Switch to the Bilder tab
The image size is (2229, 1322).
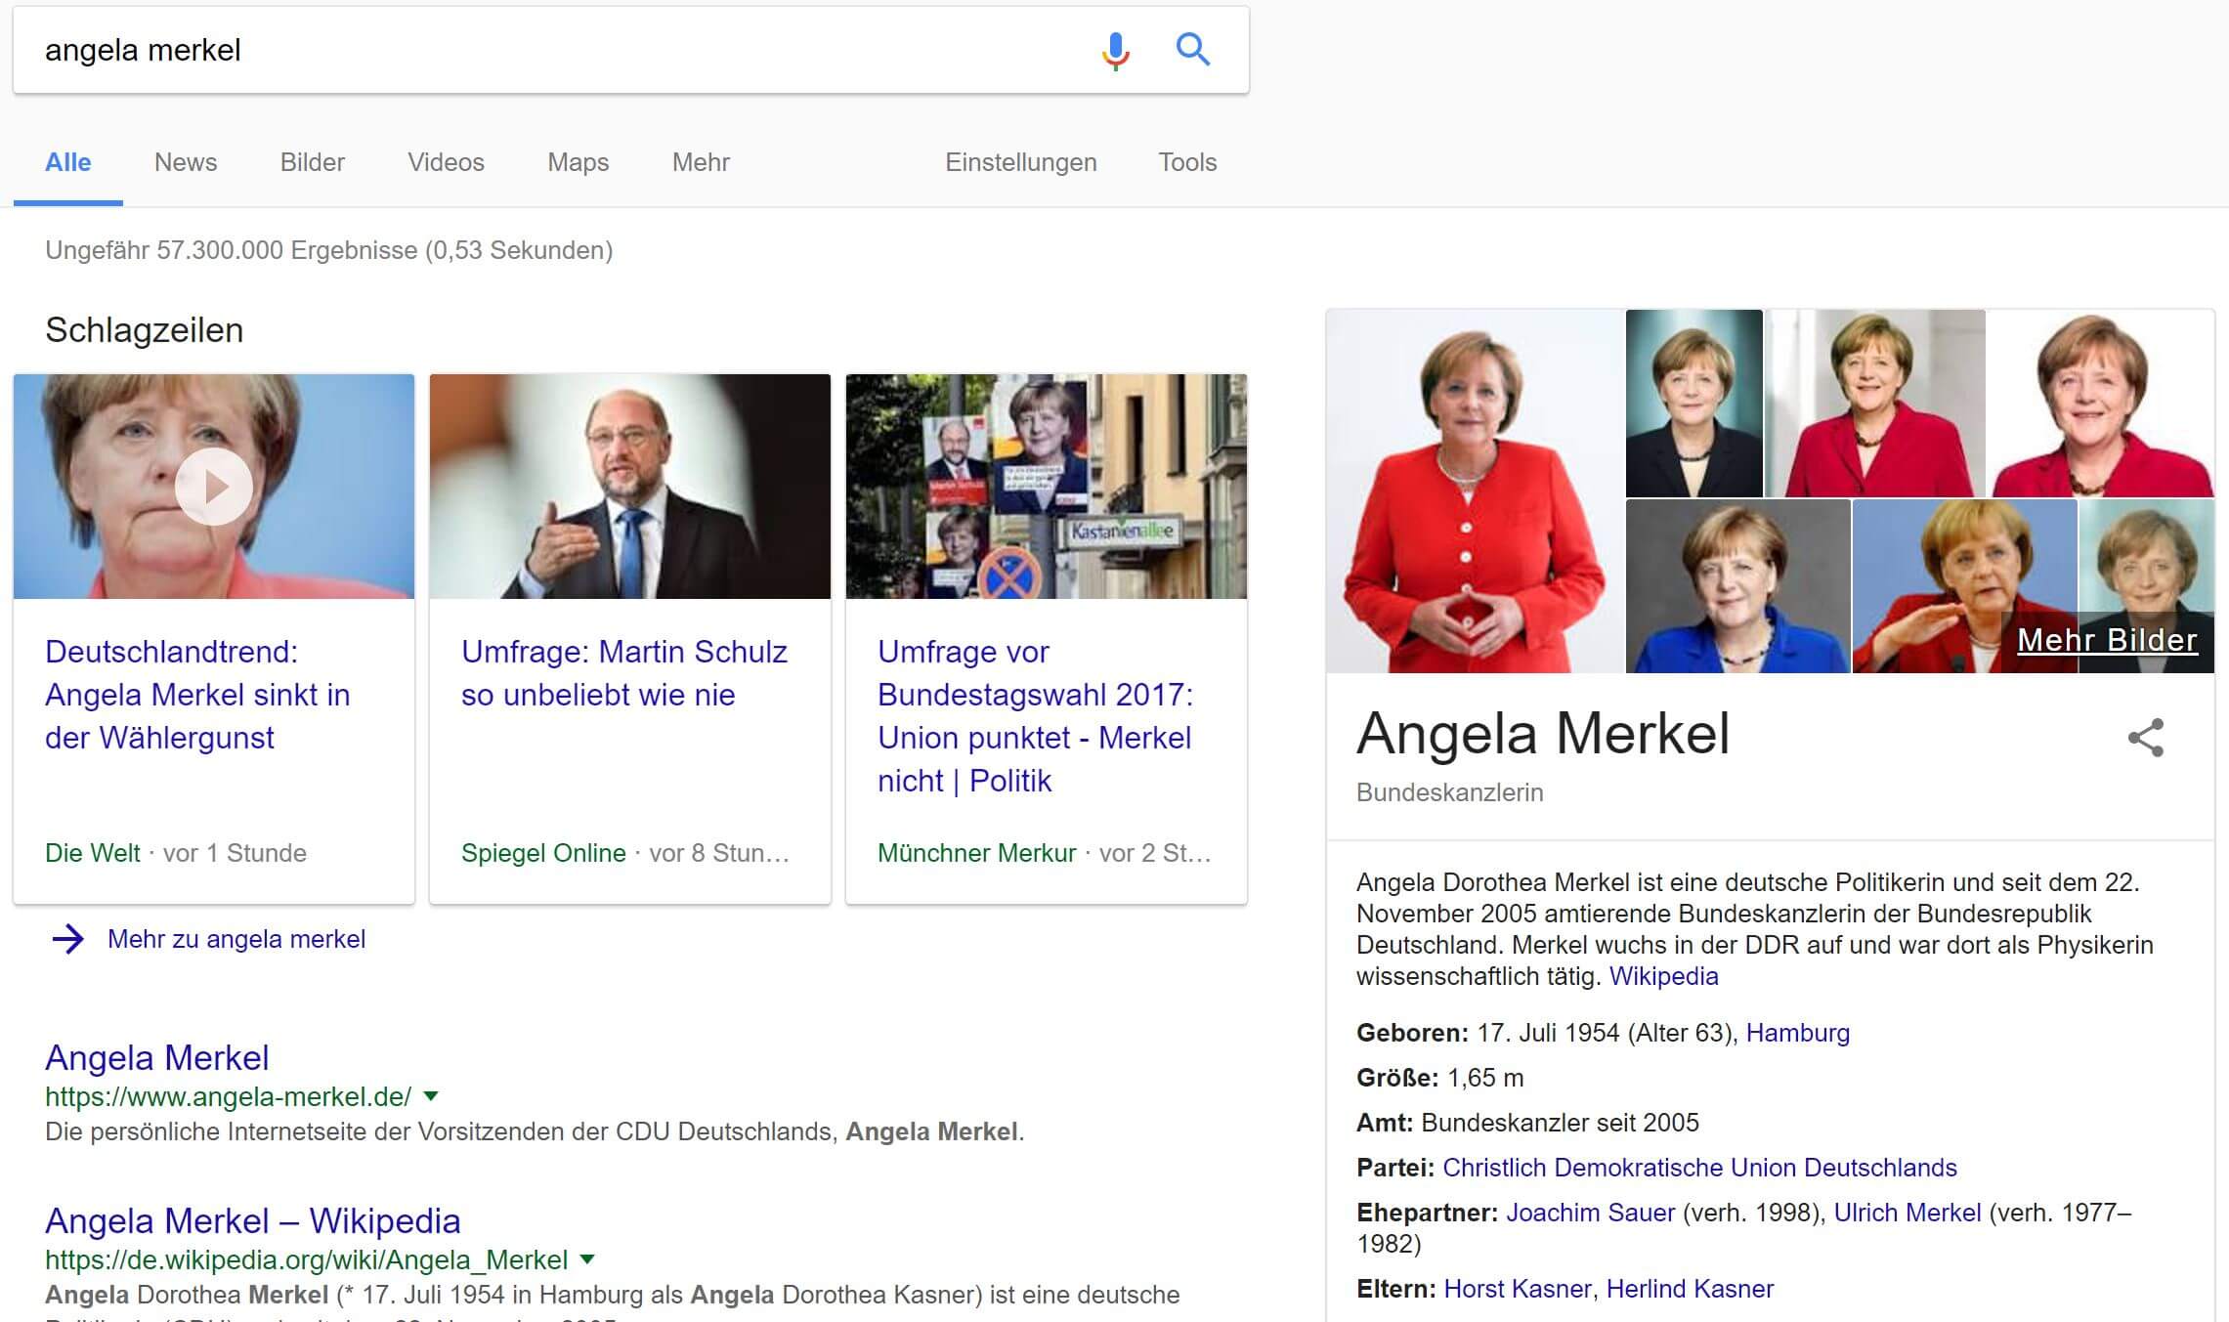click(x=312, y=162)
